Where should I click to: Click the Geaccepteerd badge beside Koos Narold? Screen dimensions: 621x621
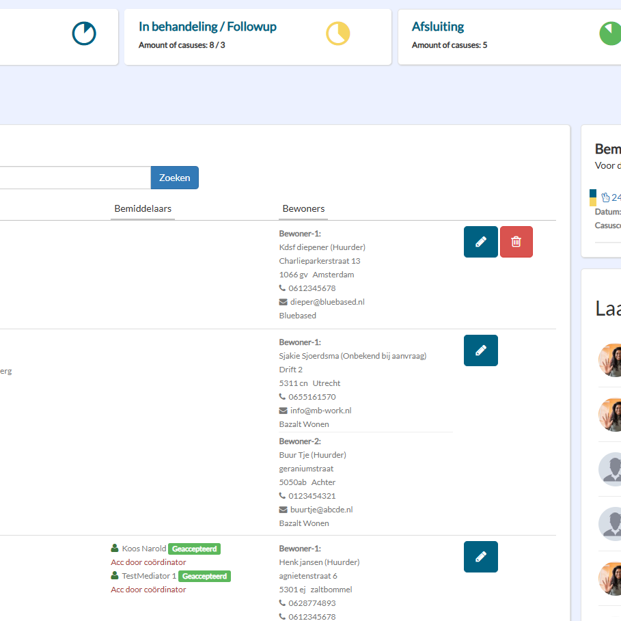tap(194, 549)
